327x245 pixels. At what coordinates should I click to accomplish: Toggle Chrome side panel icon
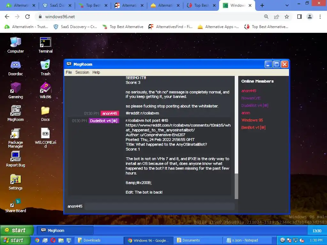[x=300, y=17]
